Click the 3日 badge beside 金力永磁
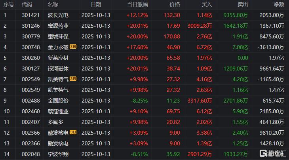Screen dimensions: 289x160 (73, 47)
